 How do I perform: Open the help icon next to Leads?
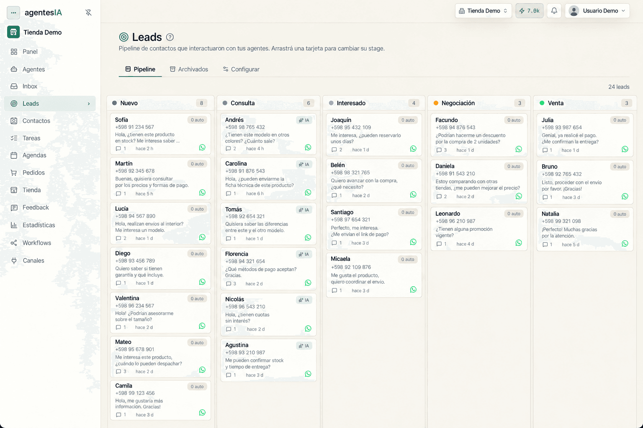coord(170,37)
